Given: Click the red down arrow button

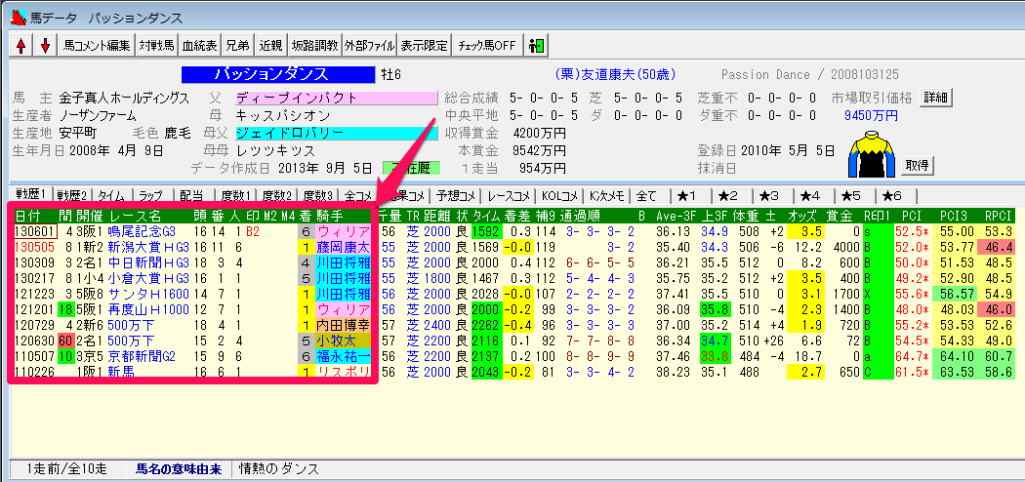Looking at the screenshot, I should pos(44,45).
